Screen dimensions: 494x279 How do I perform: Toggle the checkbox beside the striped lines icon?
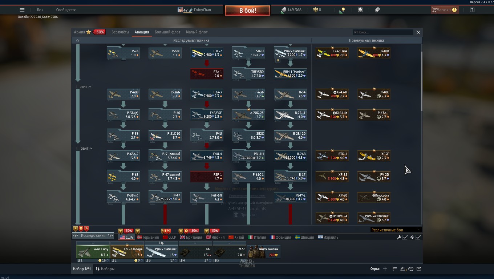[x=418, y=237]
